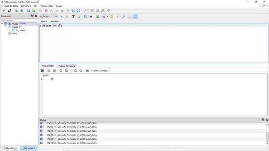The width and height of the screenshot is (269, 151).
Task: Click the tile windows horizontally icon
Action: pyautogui.click(x=98, y=10)
